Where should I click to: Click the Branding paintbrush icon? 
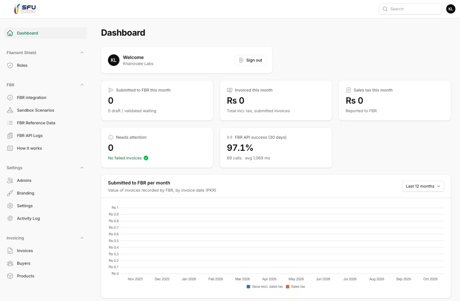point(10,193)
